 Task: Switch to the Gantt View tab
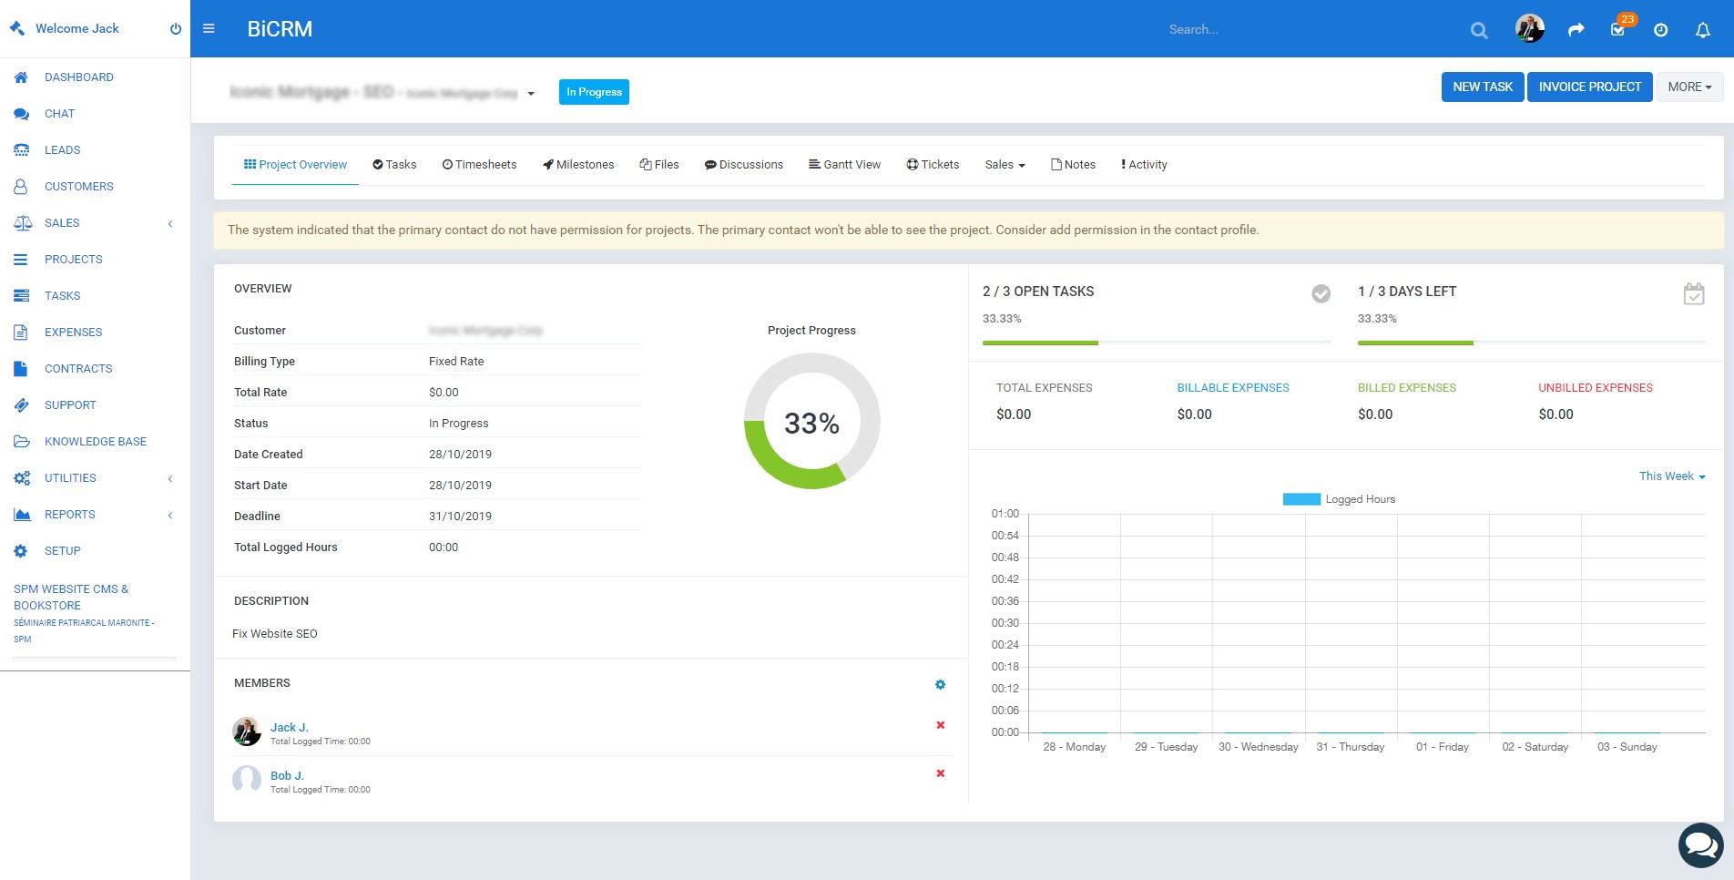click(x=844, y=165)
